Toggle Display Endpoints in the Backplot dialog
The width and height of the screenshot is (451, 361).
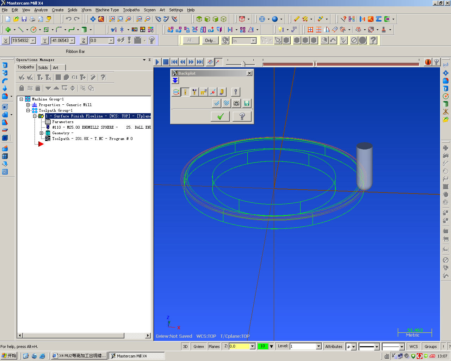coord(212,92)
